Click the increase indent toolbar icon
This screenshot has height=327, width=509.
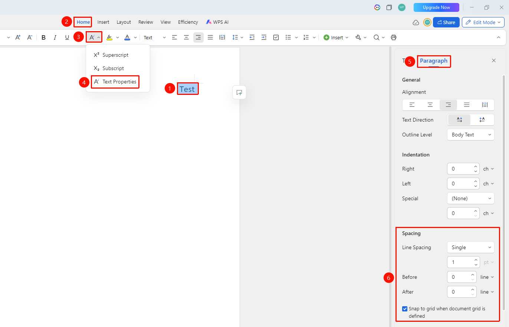coord(264,37)
